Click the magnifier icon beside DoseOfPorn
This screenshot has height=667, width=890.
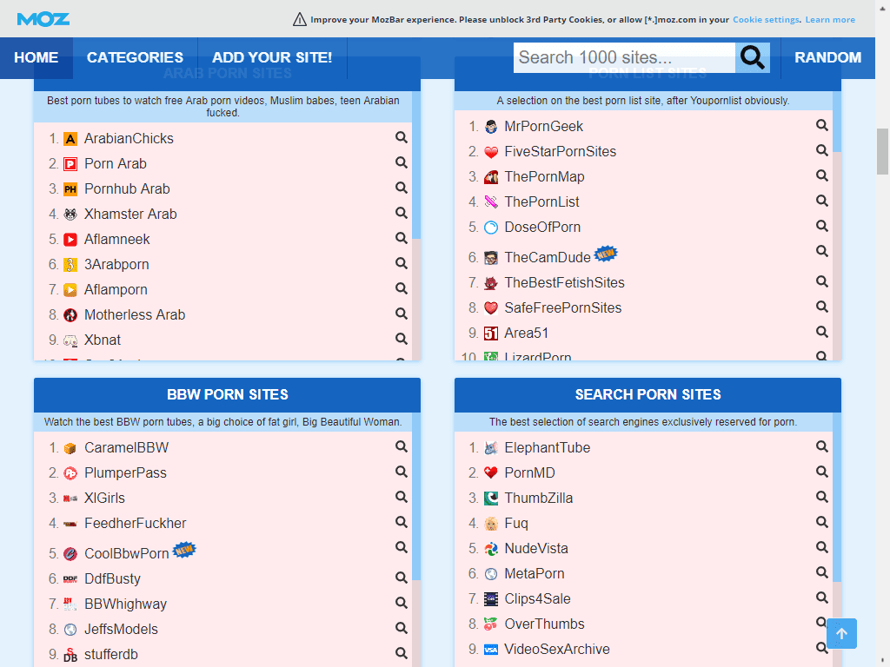821,226
